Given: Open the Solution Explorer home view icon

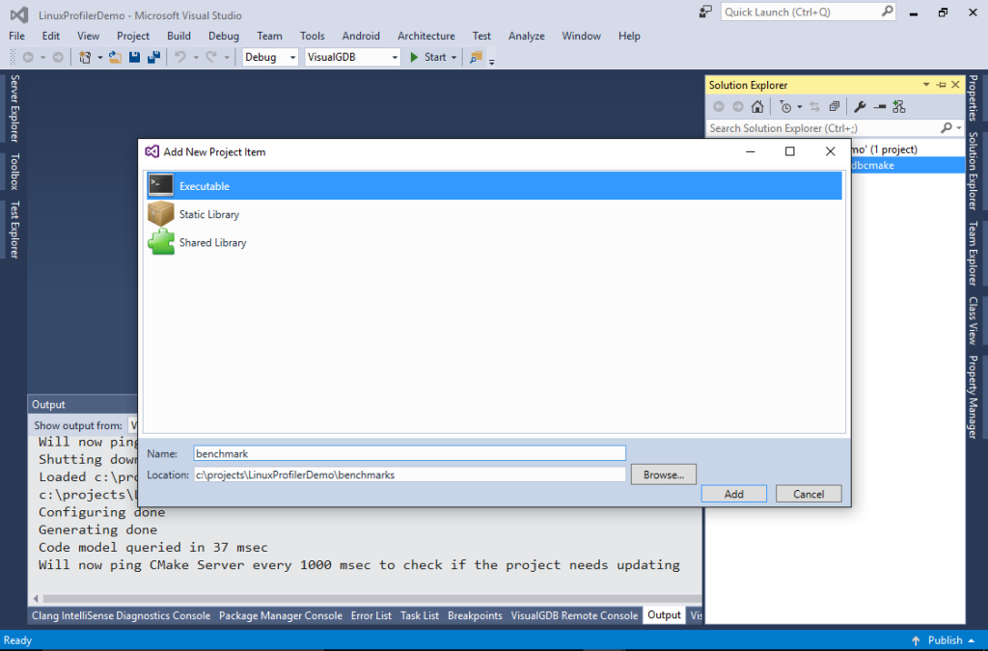Looking at the screenshot, I should pos(757,106).
